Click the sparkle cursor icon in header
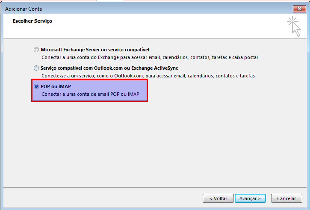Image resolution: width=310 pixels, height=210 pixels. [294, 27]
